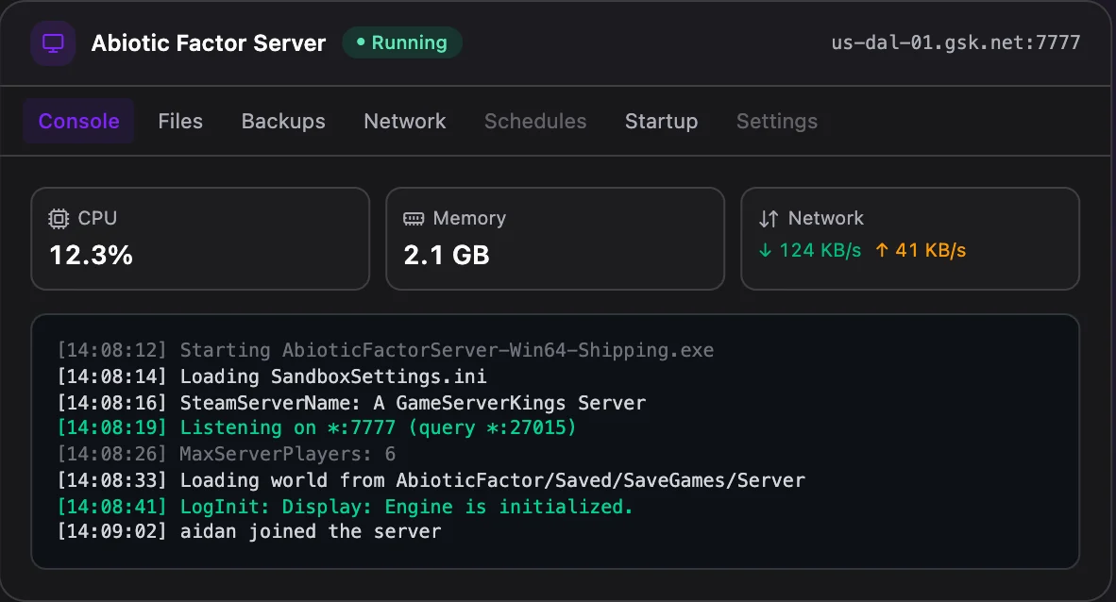1116x602 pixels.
Task: Click log line LogInit: Display: Engine is initialized.
Action: (346, 507)
